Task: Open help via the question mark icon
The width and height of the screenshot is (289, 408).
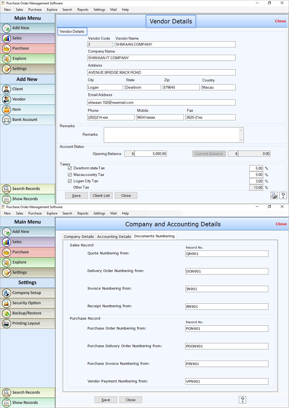Action: point(283,195)
